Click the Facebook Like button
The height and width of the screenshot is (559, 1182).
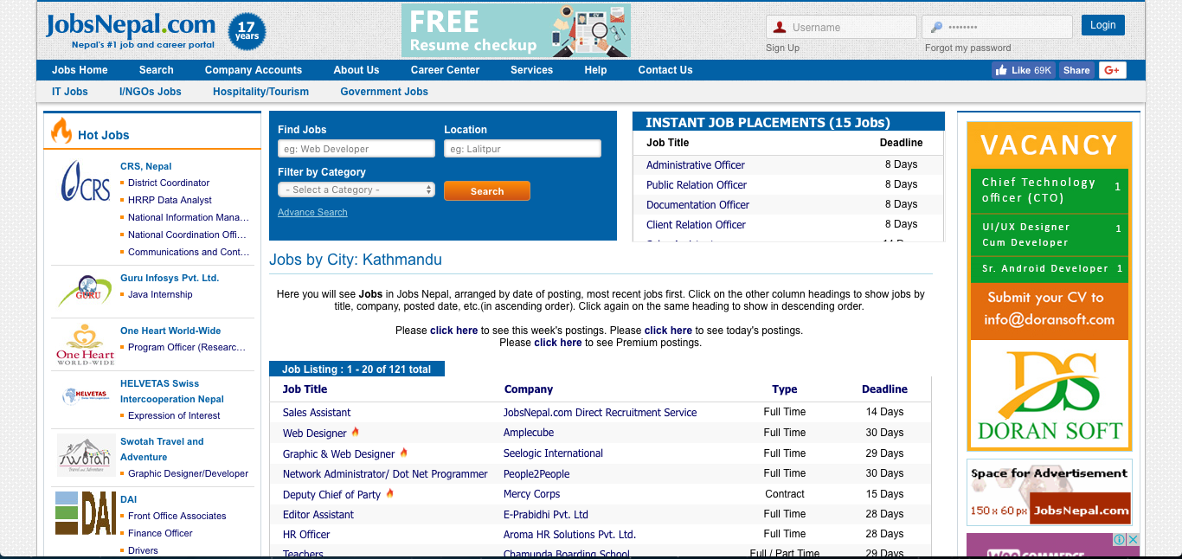coord(1024,70)
